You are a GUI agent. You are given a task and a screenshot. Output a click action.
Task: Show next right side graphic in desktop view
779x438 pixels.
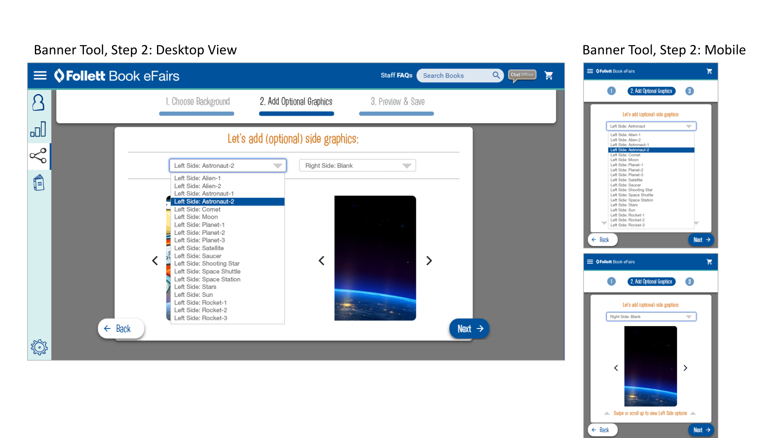click(429, 261)
